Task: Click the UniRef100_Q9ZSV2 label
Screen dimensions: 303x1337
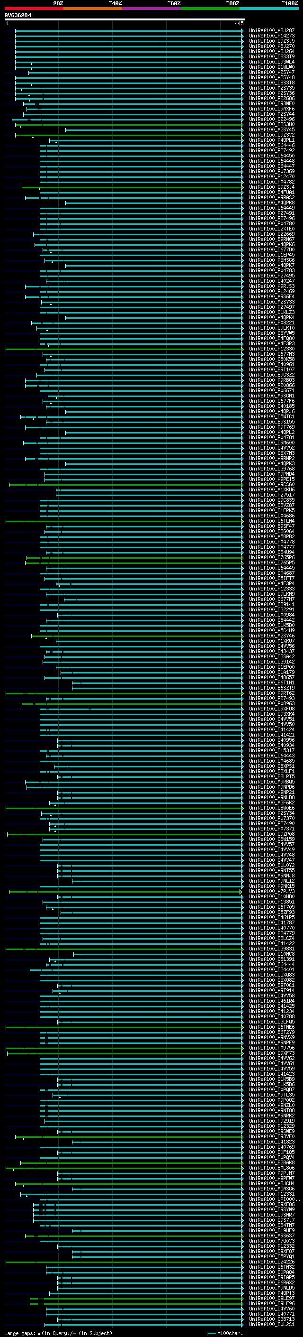Action: (x=272, y=135)
